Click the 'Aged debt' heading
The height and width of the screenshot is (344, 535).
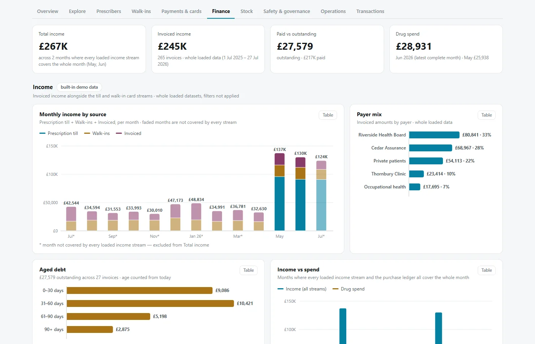coord(53,269)
